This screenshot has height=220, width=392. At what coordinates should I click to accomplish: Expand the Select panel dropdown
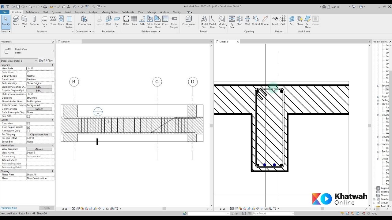(6, 31)
